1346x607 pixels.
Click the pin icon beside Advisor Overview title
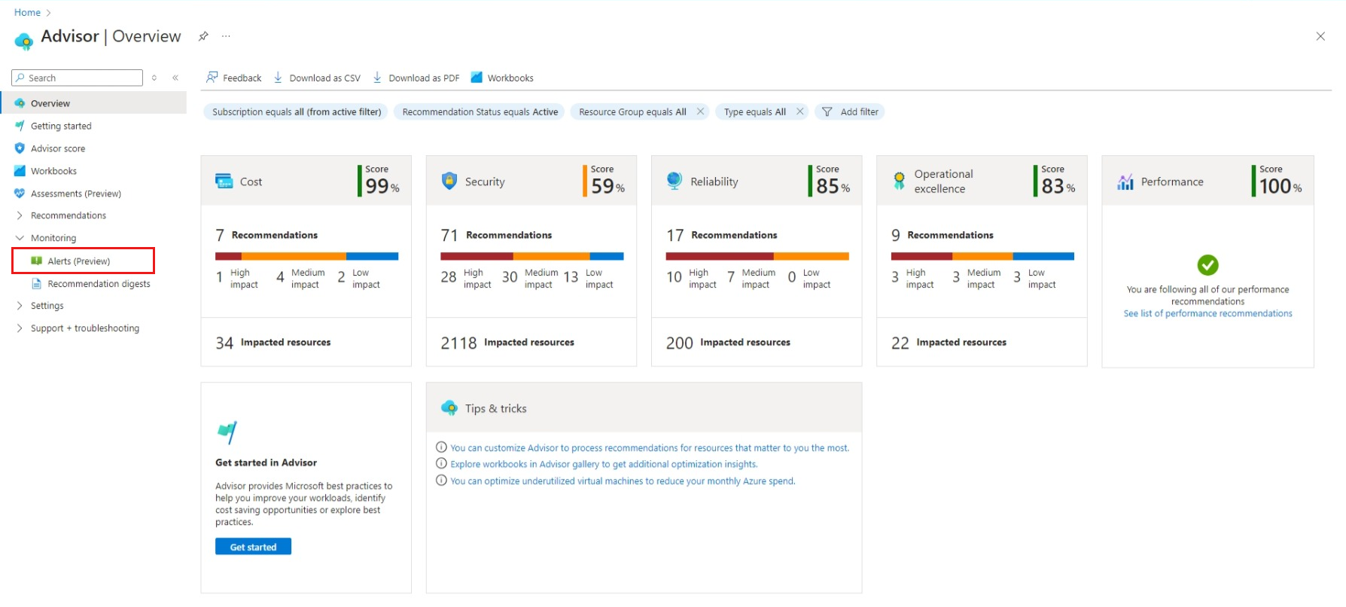tap(203, 36)
